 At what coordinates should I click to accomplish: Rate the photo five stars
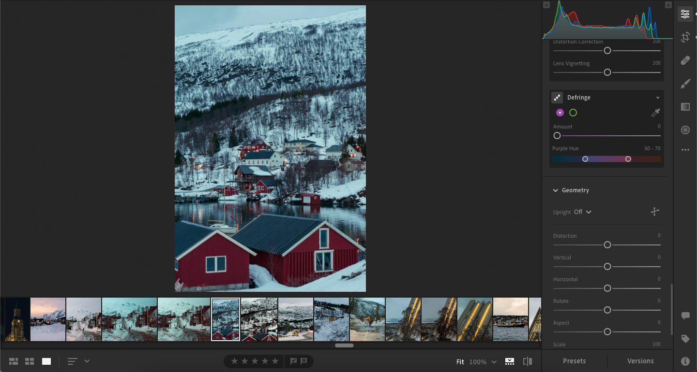(x=275, y=361)
